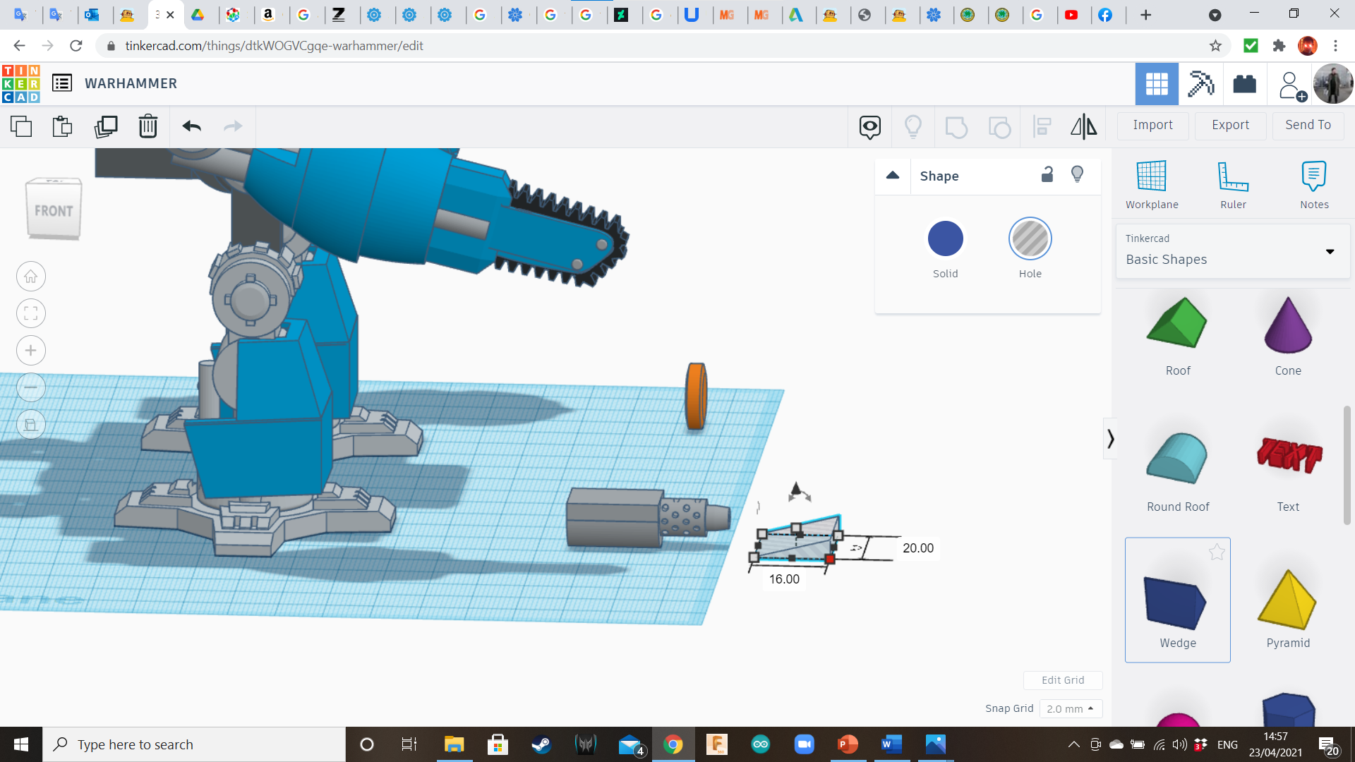
Task: Click the Import button
Action: point(1152,125)
